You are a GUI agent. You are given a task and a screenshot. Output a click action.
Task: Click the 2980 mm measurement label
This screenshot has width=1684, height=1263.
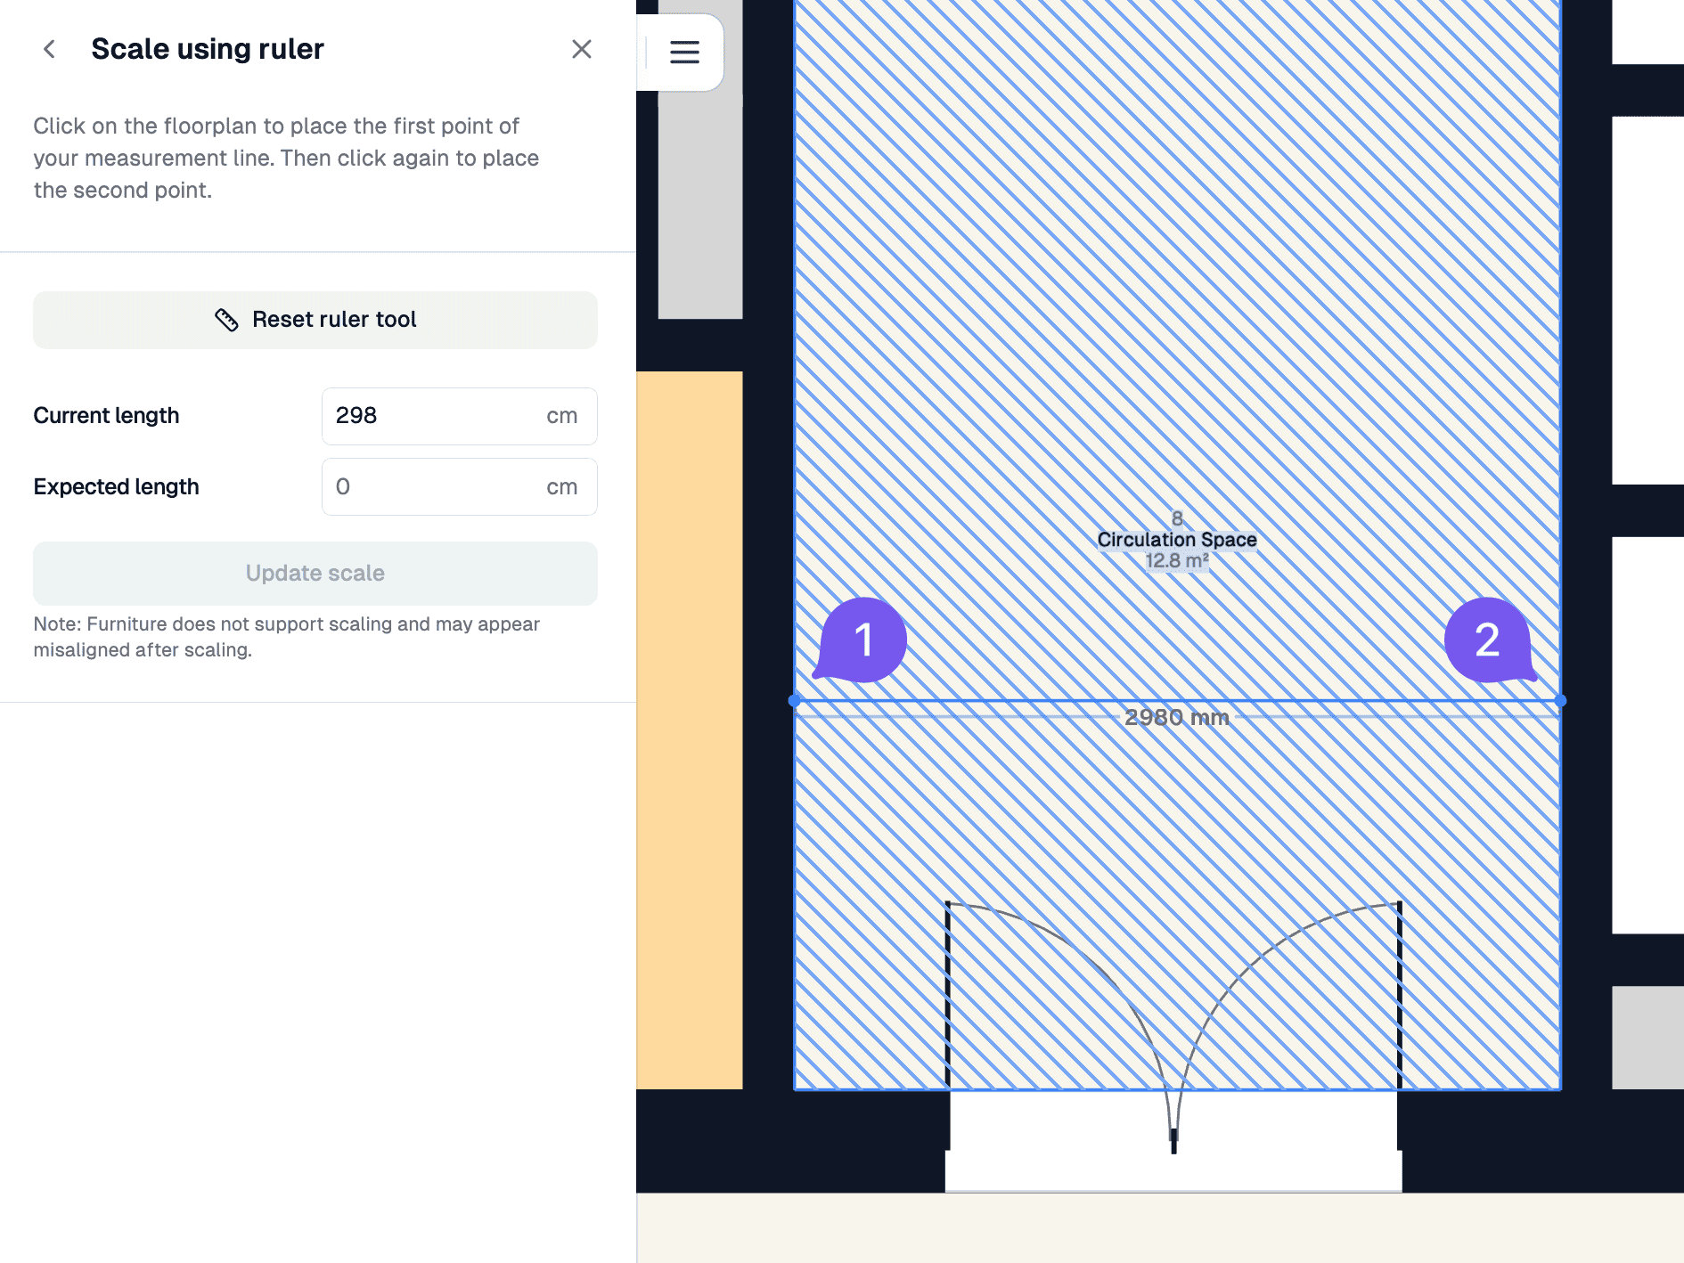1176,717
